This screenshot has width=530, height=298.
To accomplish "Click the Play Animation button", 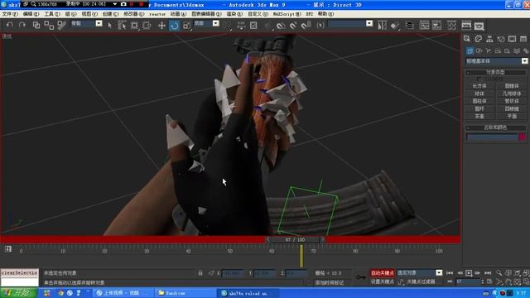I will (469, 272).
